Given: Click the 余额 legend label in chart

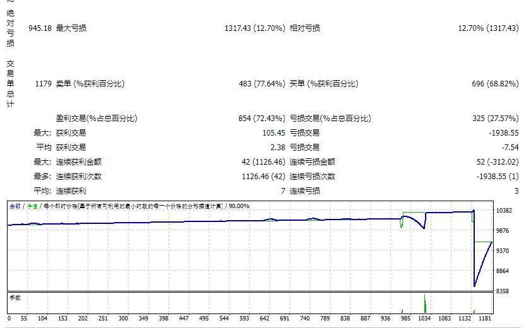Looking at the screenshot, I should click(x=15, y=206).
